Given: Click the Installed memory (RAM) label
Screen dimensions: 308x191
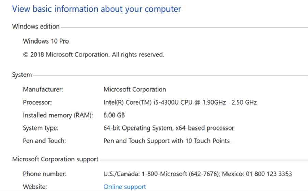Looking at the screenshot, I should (58, 115).
